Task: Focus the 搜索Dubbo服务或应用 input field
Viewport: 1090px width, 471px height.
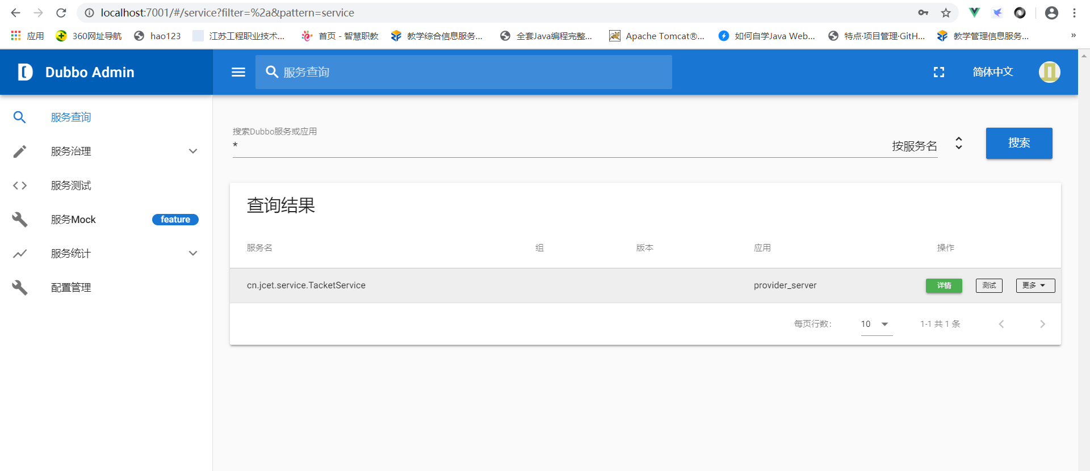Action: pyautogui.click(x=556, y=146)
